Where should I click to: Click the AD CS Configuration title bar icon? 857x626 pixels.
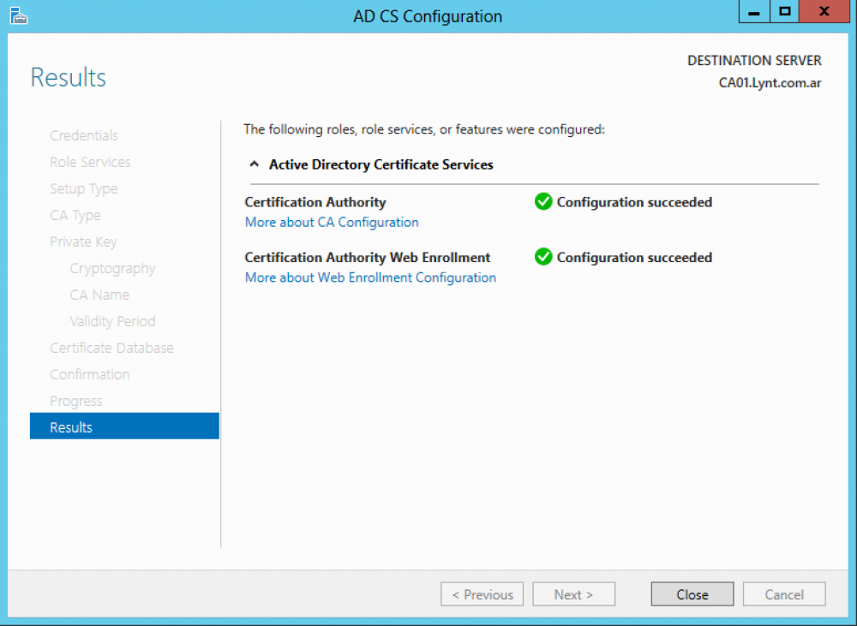(x=18, y=15)
